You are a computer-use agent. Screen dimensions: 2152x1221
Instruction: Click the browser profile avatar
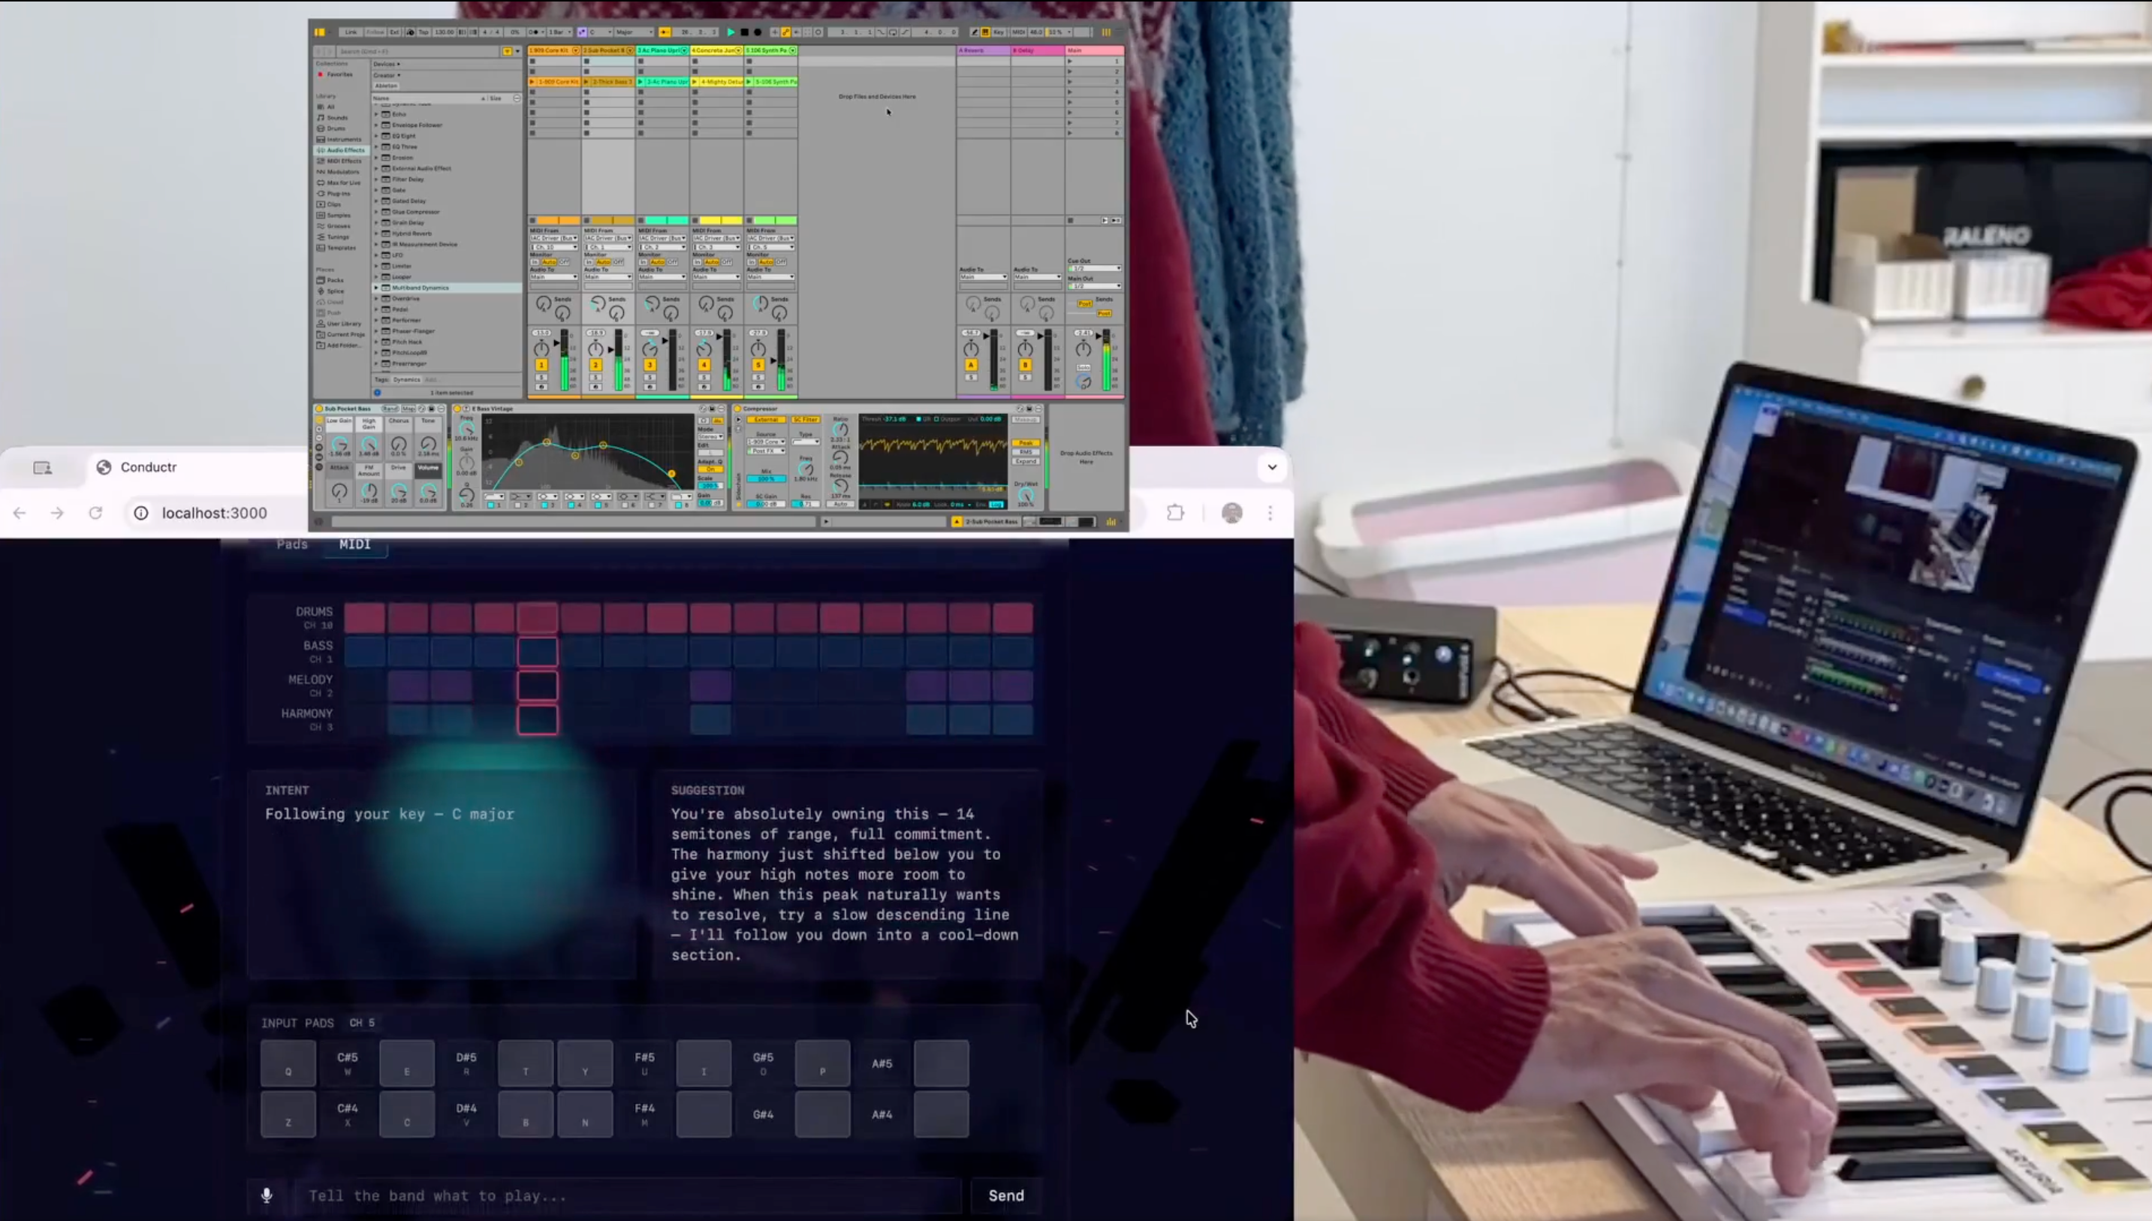(x=1231, y=512)
